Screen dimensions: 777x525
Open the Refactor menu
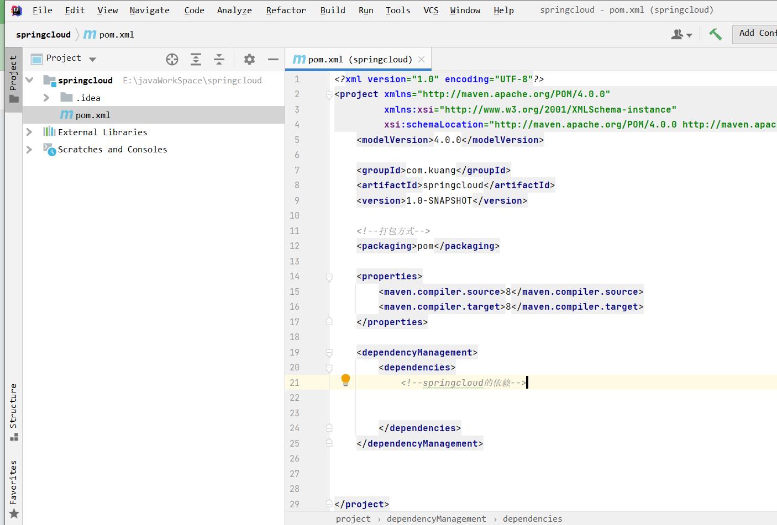286,10
